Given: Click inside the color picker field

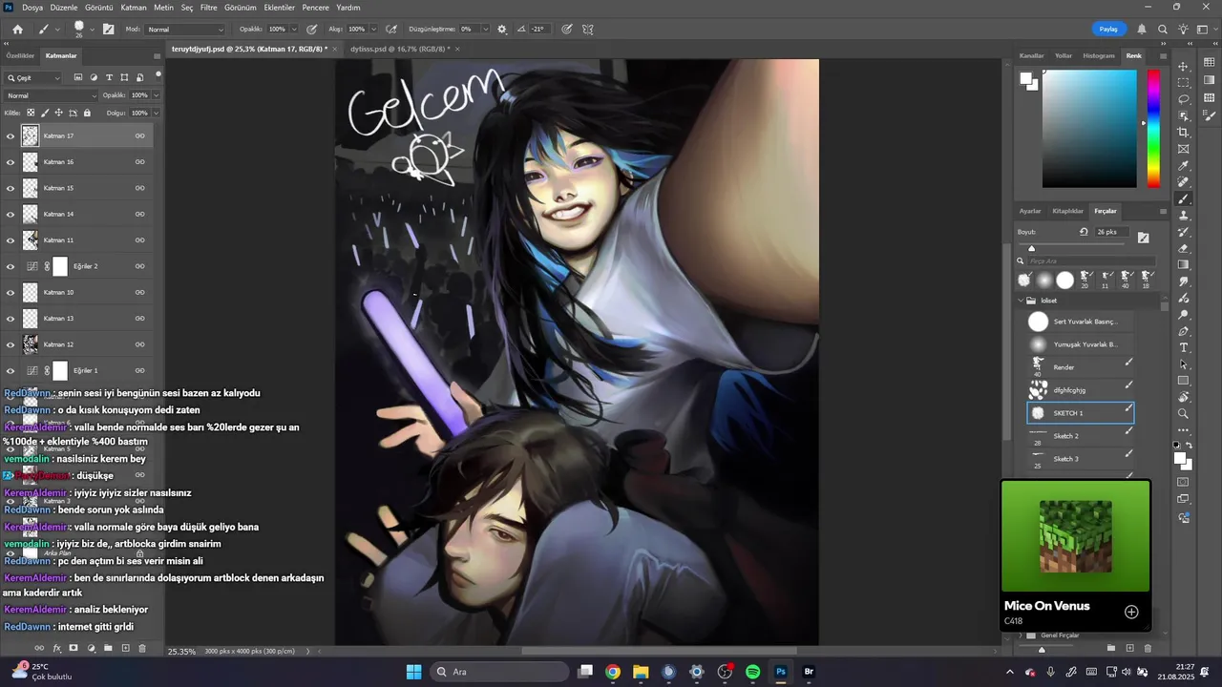Looking at the screenshot, I should point(1089,129).
